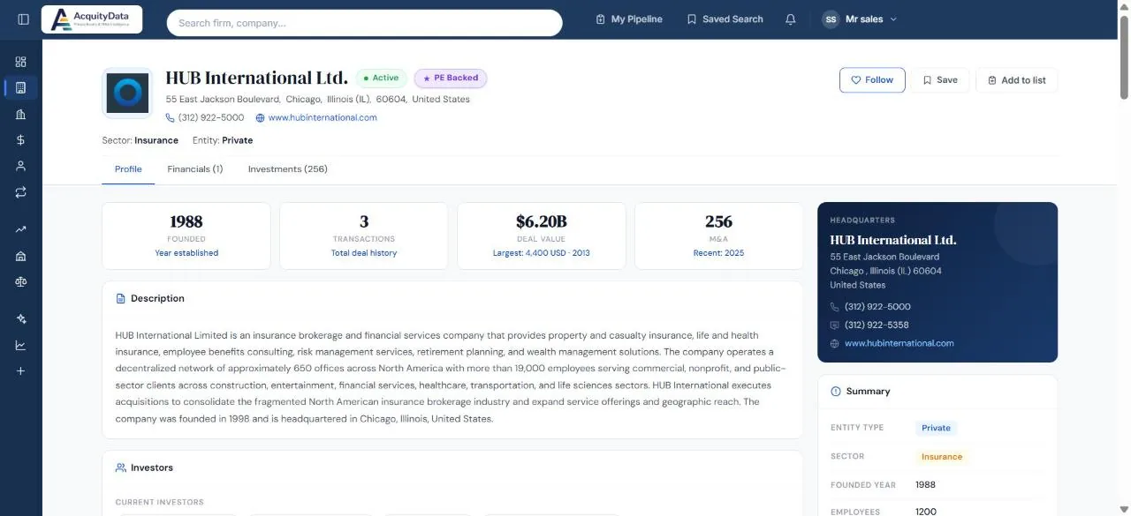1131x516 pixels.
Task: Switch to the Financials (1) tab
Action: click(x=195, y=169)
